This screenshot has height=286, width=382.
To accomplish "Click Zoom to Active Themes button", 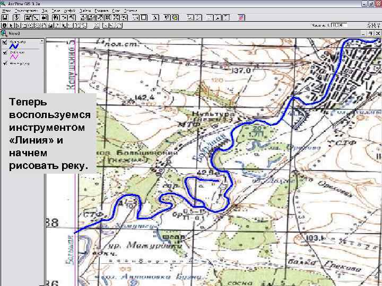I will (x=92, y=17).
